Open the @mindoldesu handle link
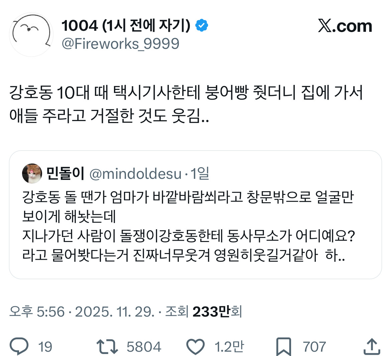Viewport: 391px width, 356px height. tap(135, 174)
